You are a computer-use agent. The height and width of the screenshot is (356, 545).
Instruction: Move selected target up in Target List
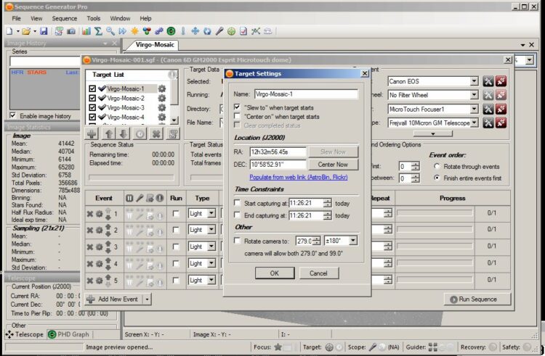tap(109, 133)
